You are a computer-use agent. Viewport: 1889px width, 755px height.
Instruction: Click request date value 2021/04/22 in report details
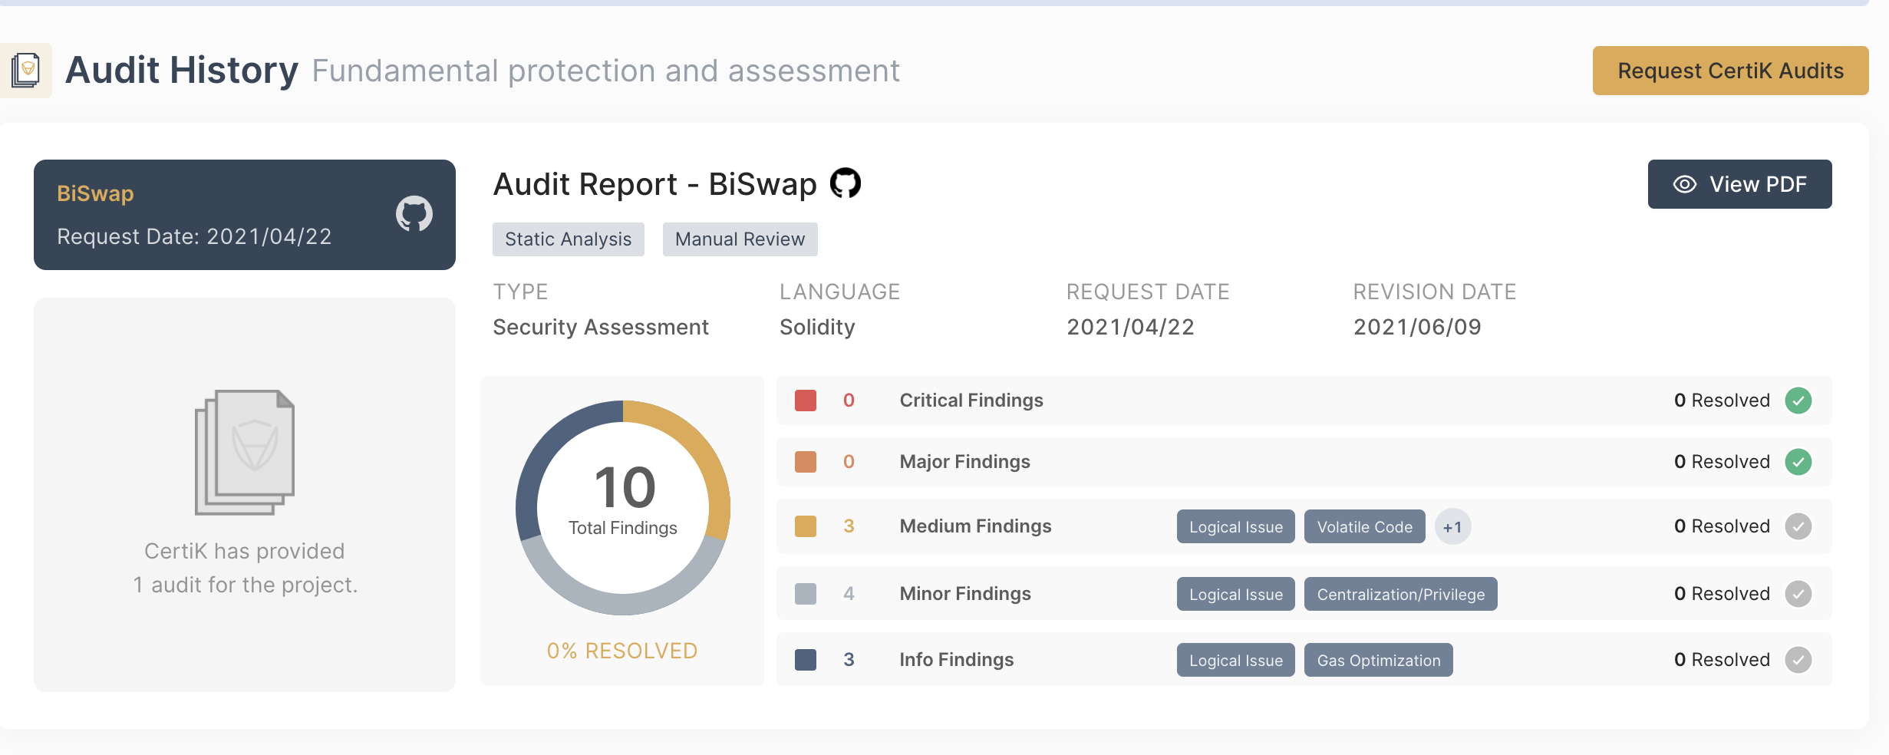(x=1130, y=328)
